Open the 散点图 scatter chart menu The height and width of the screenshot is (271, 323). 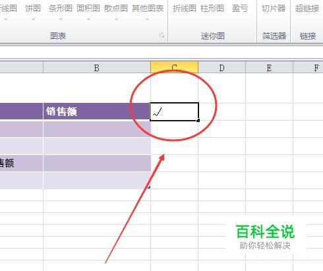116,9
